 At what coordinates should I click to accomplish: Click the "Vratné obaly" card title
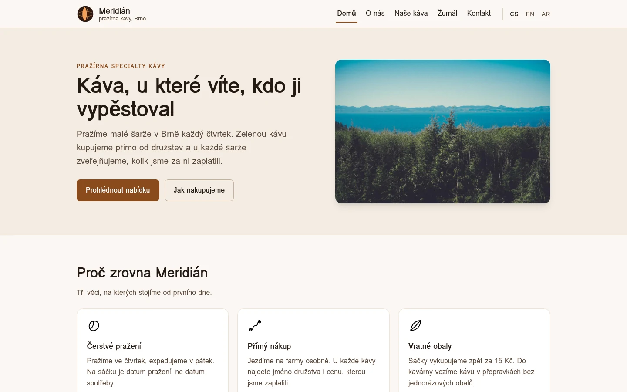click(x=430, y=346)
